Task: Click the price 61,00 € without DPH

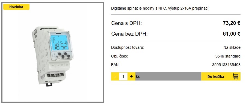Action: point(232,34)
